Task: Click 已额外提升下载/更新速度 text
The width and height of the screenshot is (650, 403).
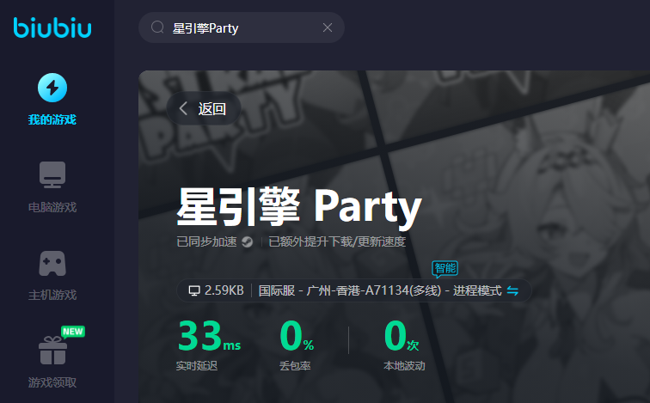Action: (337, 241)
